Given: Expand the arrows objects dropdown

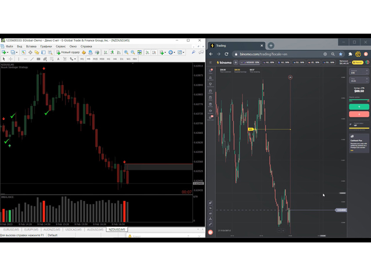Looking at the screenshot, I should point(75,59).
